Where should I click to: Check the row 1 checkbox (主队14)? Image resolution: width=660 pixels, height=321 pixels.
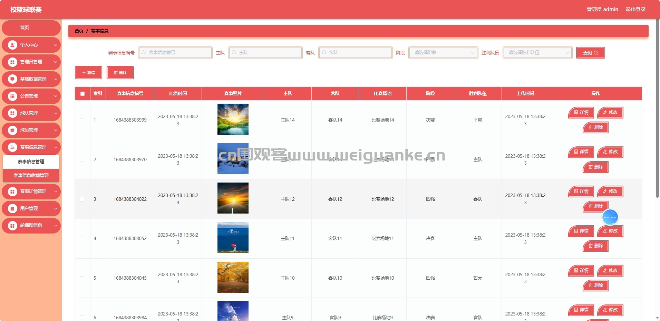coord(82,120)
